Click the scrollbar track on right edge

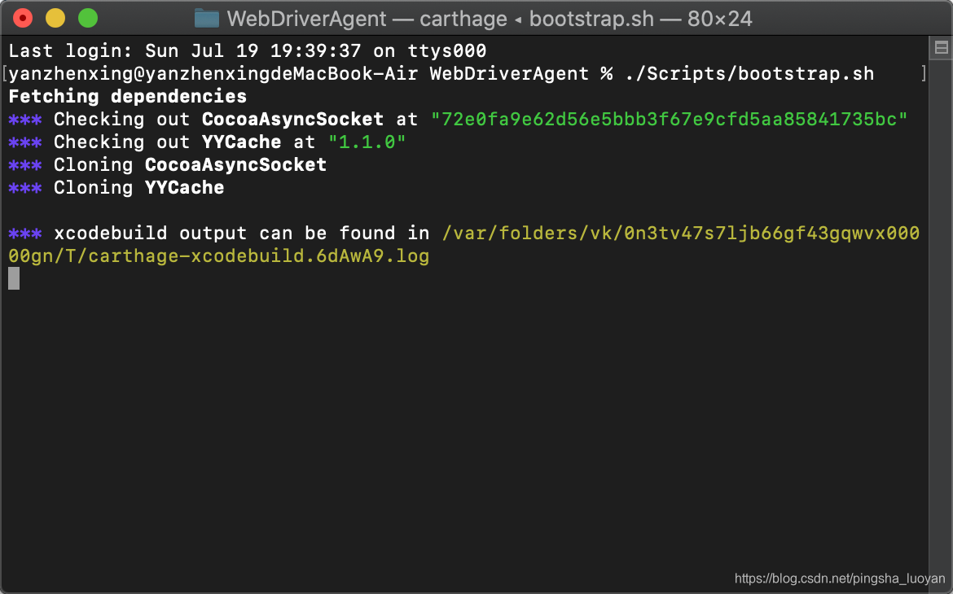pyautogui.click(x=941, y=325)
